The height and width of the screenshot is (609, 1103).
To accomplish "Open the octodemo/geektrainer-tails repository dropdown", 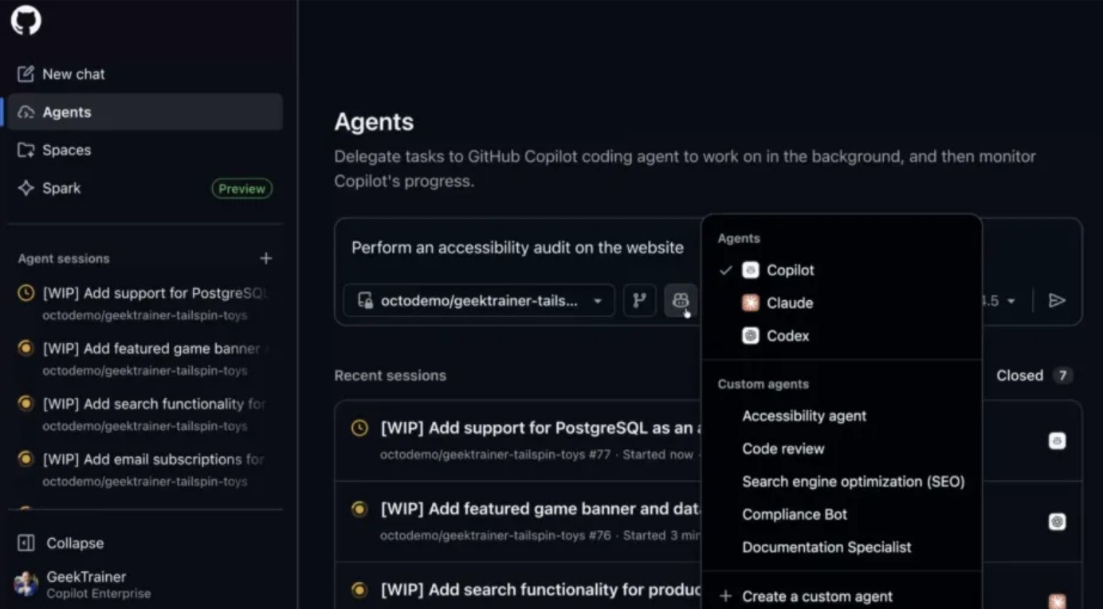I will tap(479, 301).
